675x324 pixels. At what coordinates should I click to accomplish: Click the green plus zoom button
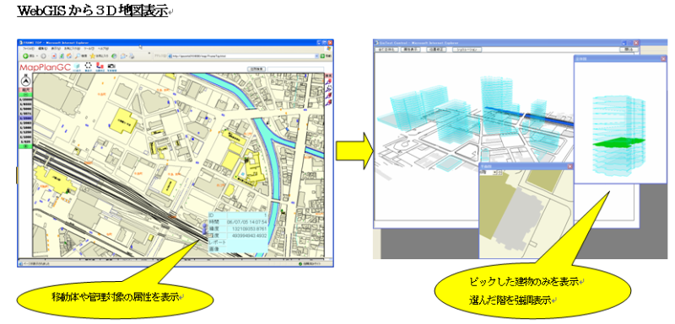25,146
